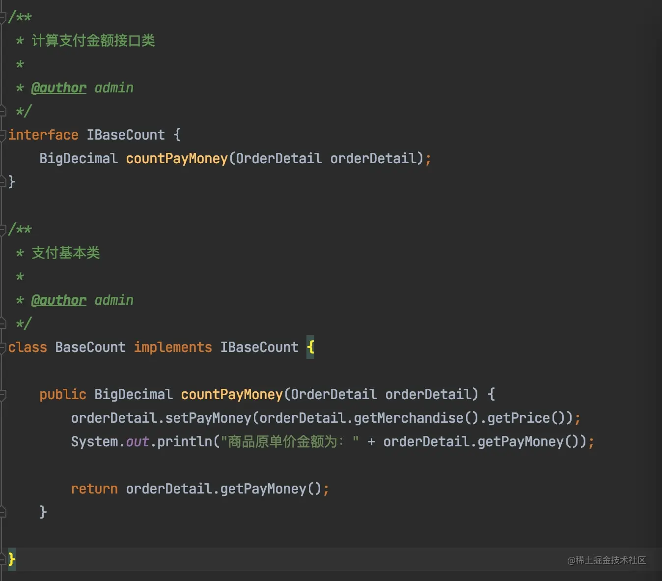Click the first @author tag
662x581 pixels.
point(58,88)
